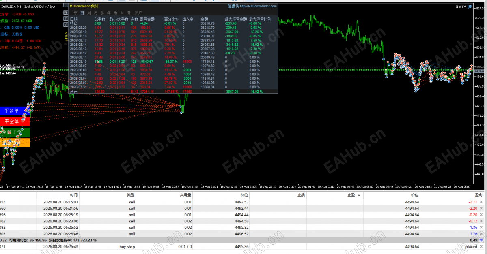Open the 币 tab in the statistics panel
487x254 pixels.
(x=115, y=13)
